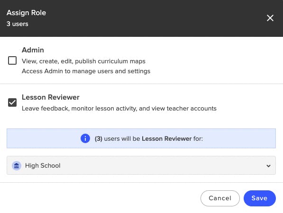This screenshot has height=213, width=283.
Task: Save the assigned role
Action: pyautogui.click(x=260, y=198)
